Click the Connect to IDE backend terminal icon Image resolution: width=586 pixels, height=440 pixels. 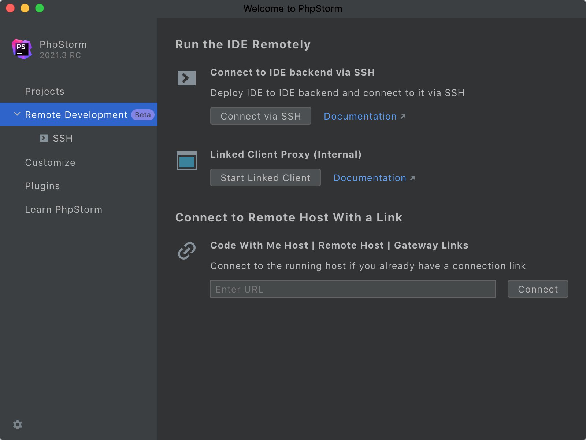click(187, 78)
